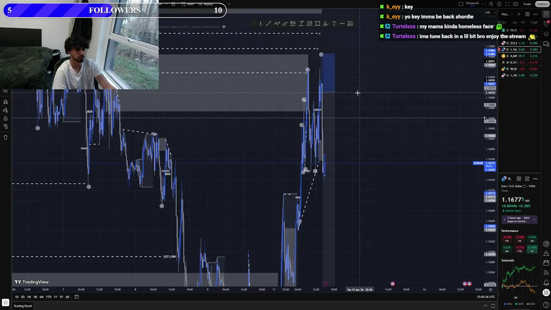Select the horizontal line tool
Image resolution: width=551 pixels, height=310 pixels.
[x=342, y=24]
